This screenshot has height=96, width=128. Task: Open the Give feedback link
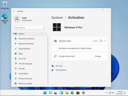click(x=61, y=70)
